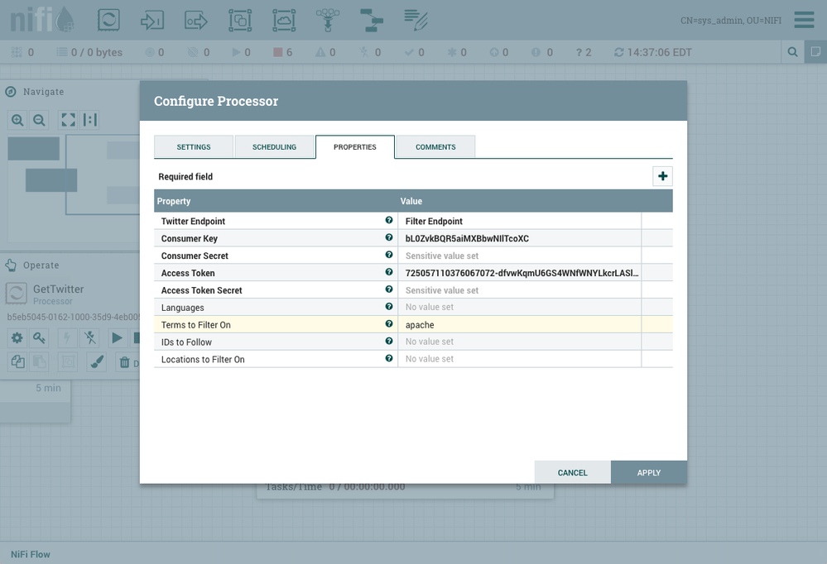The image size is (827, 564).
Task: Open help for Languages property
Action: coord(389,307)
